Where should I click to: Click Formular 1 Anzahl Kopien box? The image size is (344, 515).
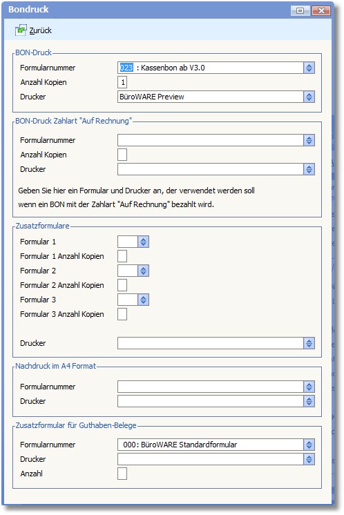[x=122, y=256]
